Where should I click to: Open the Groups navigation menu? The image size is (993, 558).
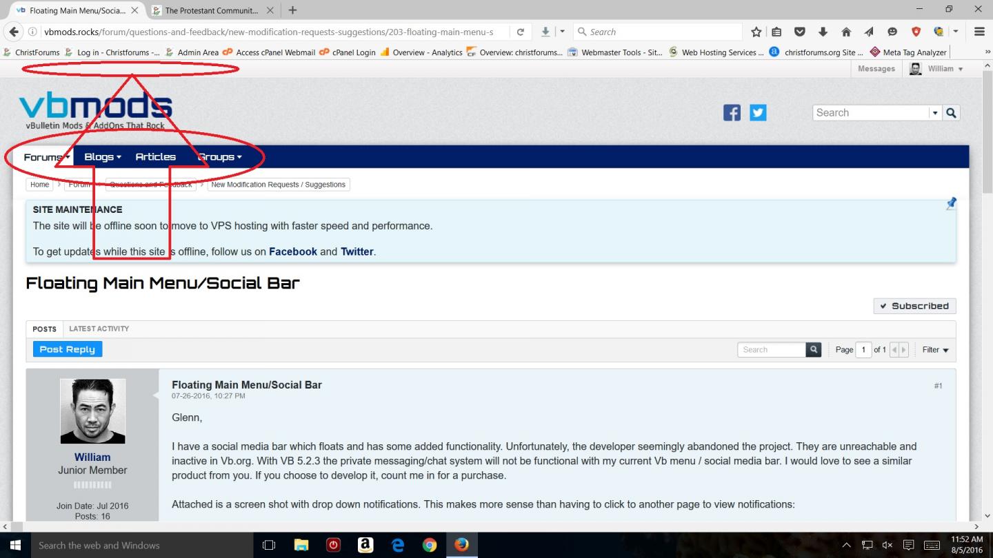[219, 157]
